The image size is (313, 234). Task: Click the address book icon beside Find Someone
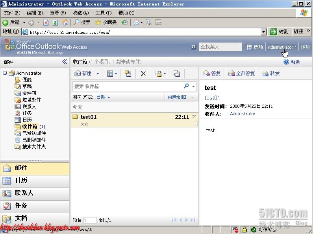(193, 47)
